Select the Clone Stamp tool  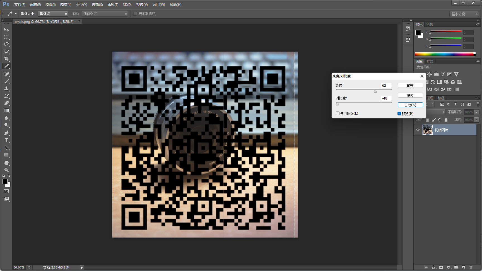[6, 89]
